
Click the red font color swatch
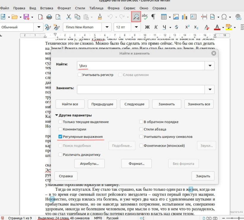(x=217, y=27)
